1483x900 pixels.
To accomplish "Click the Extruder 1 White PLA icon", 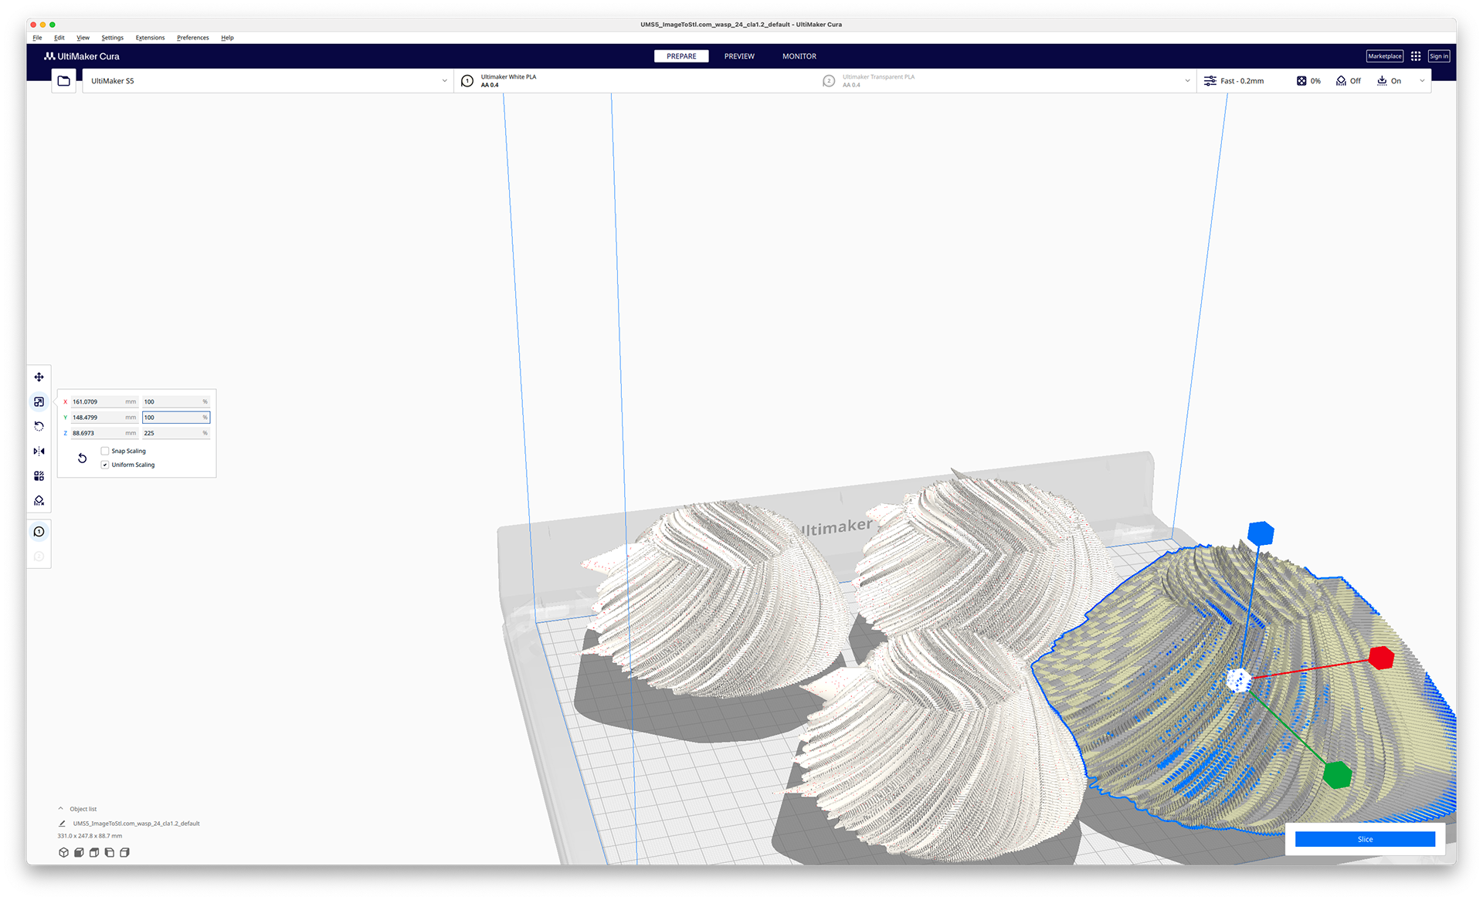I will point(467,81).
